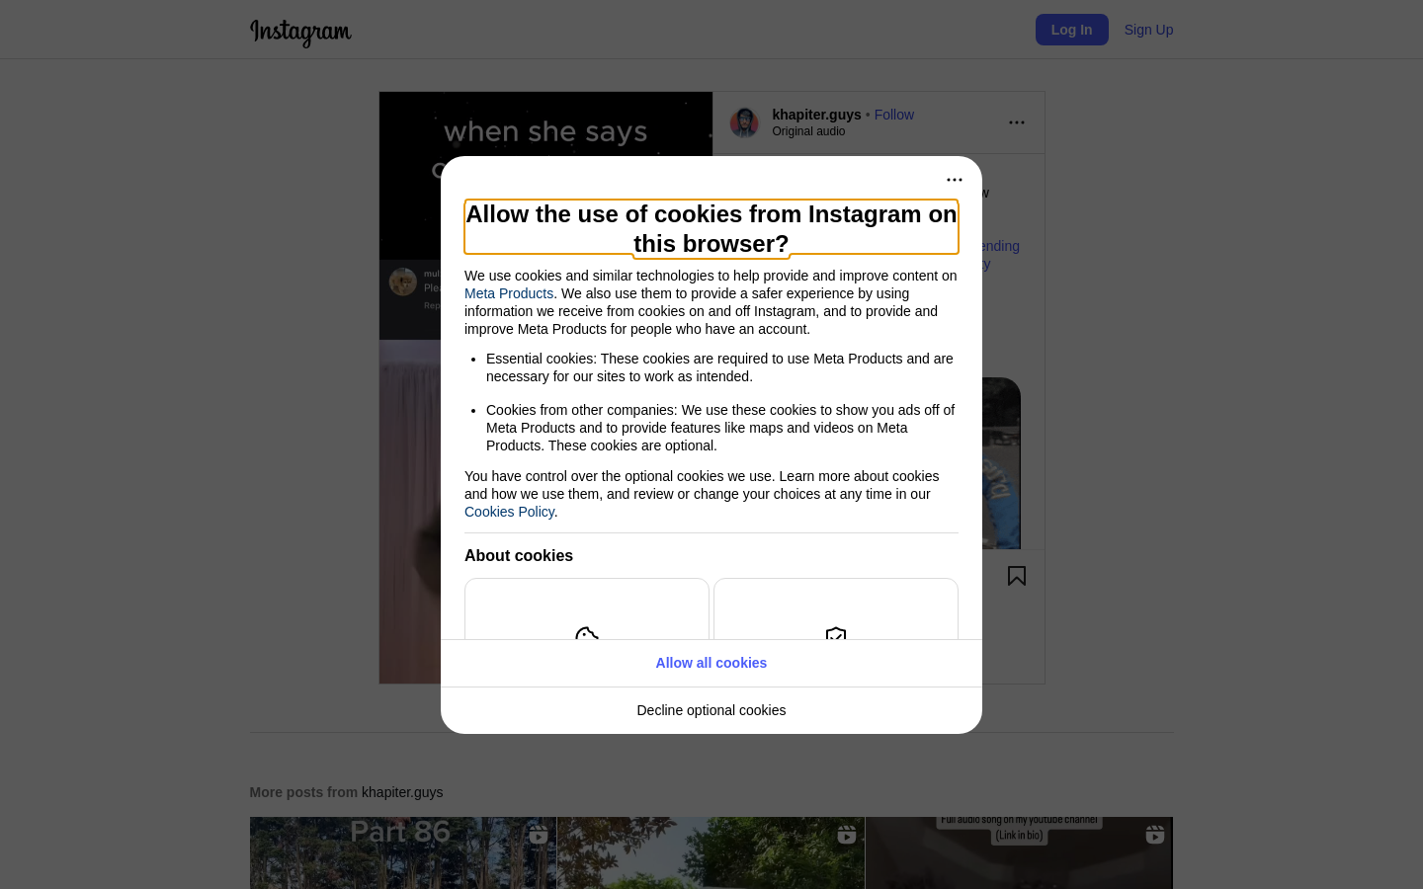1423x889 pixels.
Task: Click the Essential cookies bullet text
Action: coord(720,367)
